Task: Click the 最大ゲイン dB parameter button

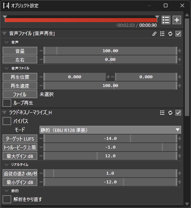Action: point(20,156)
